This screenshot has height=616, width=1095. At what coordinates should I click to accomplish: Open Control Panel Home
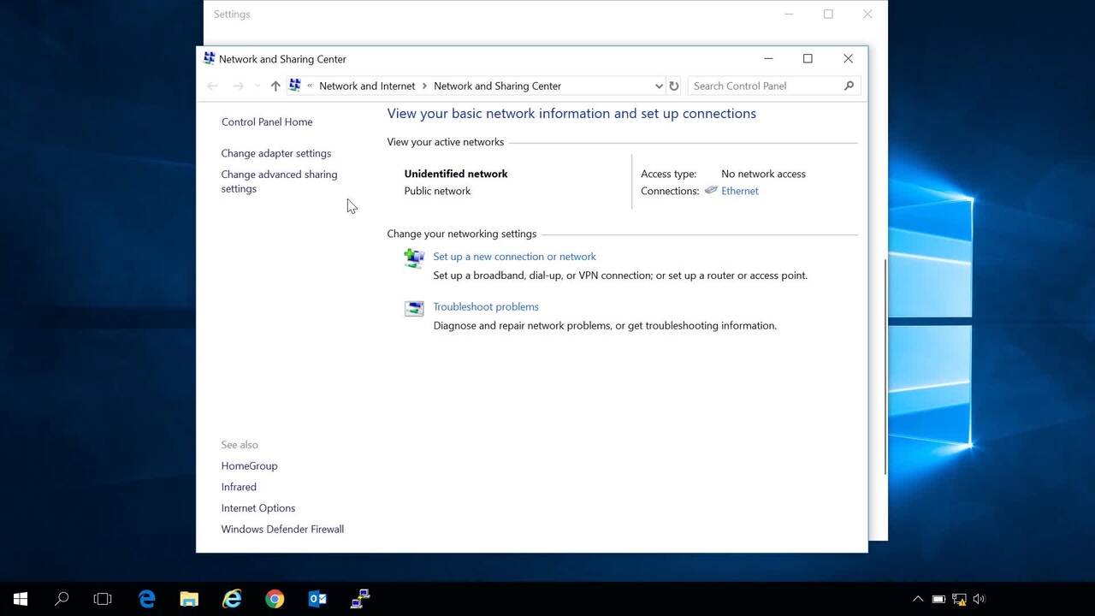pyautogui.click(x=267, y=121)
